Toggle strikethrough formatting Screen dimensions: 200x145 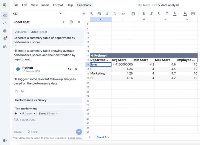[167, 14]
